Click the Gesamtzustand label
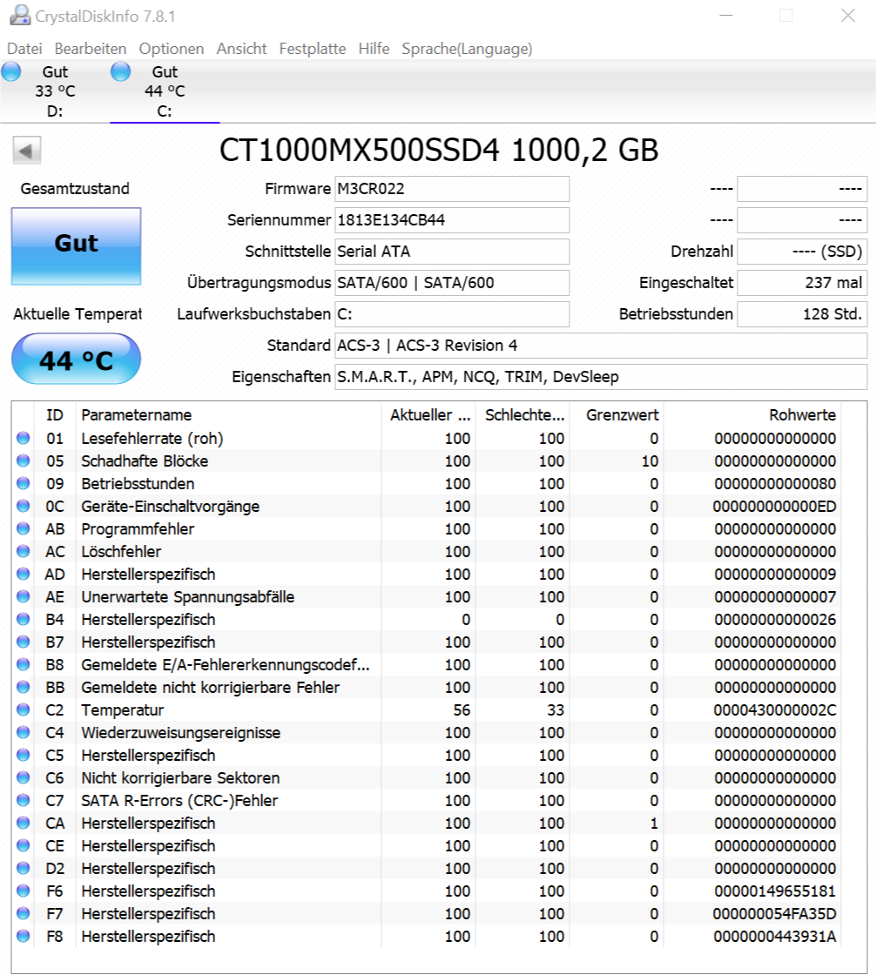 pos(75,188)
